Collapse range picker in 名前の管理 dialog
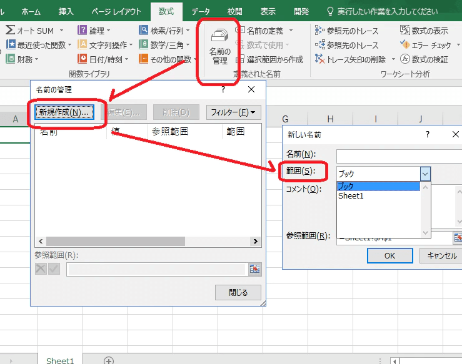The image size is (462, 364). 254,269
